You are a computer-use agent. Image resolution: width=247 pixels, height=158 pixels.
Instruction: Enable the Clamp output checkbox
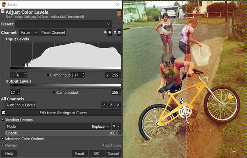pos(54,92)
